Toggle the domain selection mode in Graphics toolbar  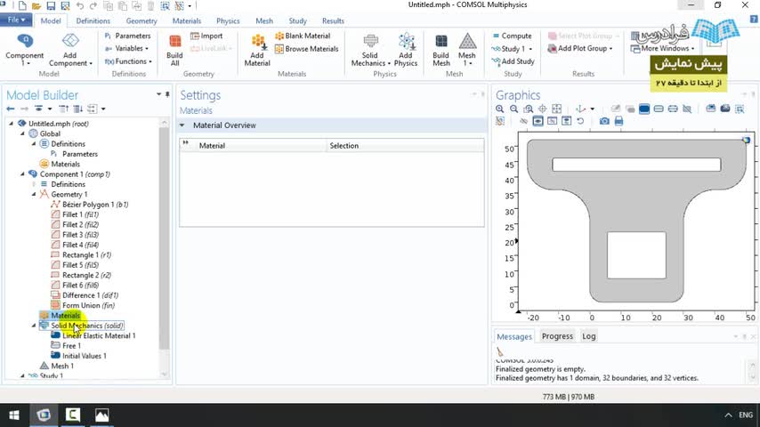[644, 109]
